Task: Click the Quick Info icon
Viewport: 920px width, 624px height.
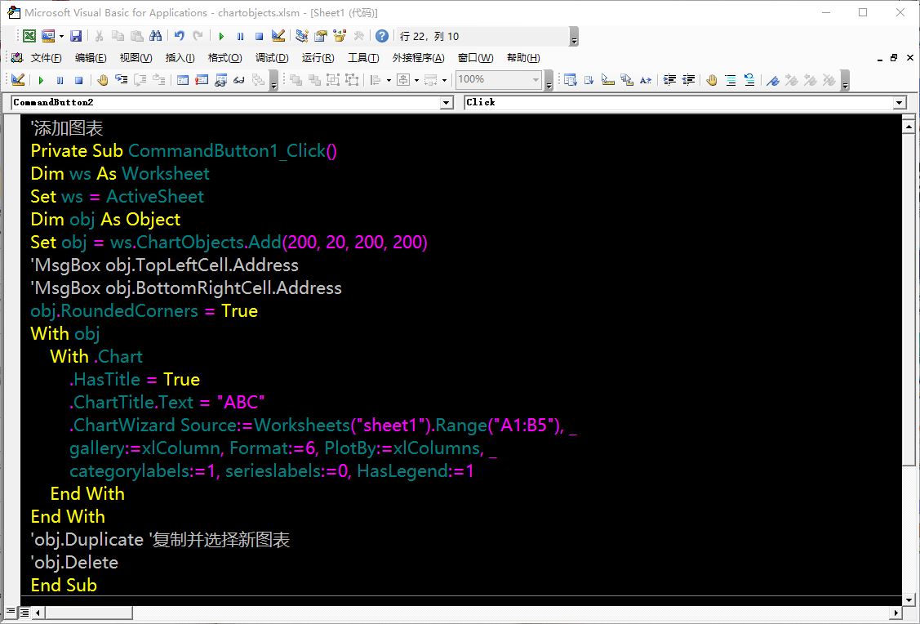Action: tap(608, 80)
